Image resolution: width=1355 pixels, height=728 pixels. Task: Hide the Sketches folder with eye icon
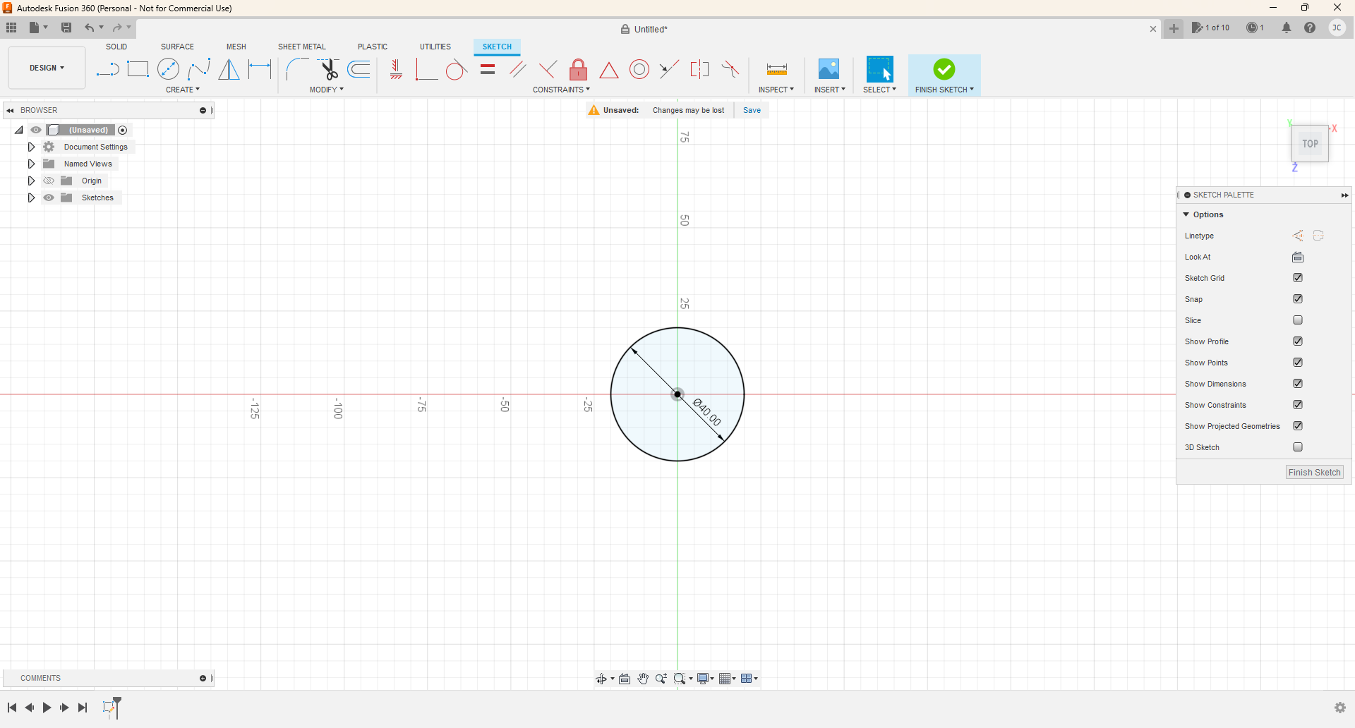coord(49,198)
